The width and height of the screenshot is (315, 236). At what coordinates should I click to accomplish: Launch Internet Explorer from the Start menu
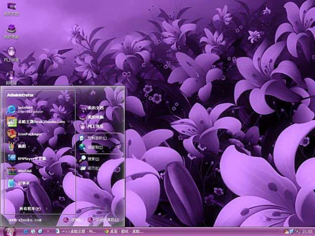pos(25,110)
